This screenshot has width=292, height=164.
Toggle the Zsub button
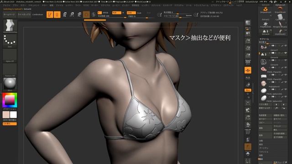coord(139,13)
